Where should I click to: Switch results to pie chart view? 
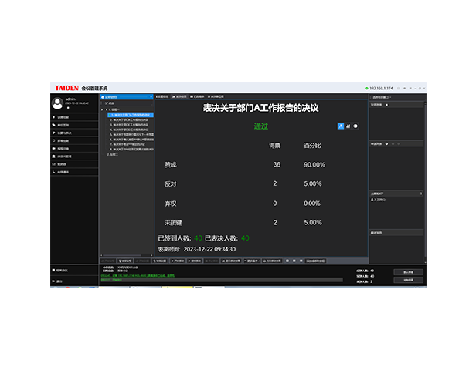click(x=355, y=126)
